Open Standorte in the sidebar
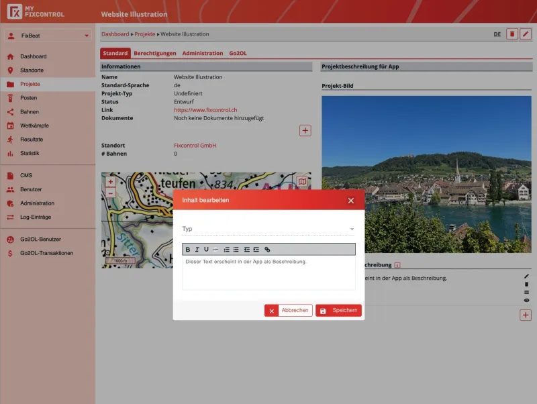The image size is (537, 404). (x=48, y=70)
